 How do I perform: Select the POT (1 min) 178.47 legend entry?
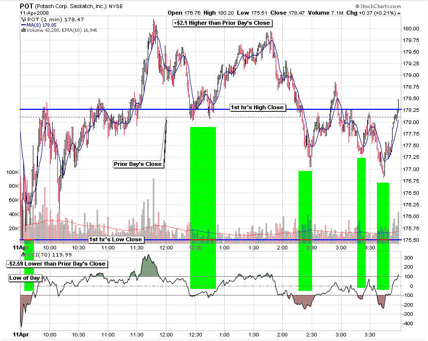click(56, 19)
